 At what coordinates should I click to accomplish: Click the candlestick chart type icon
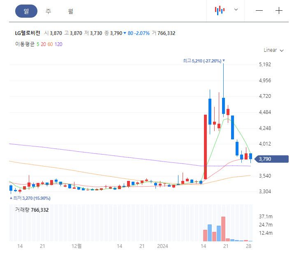click(x=220, y=10)
